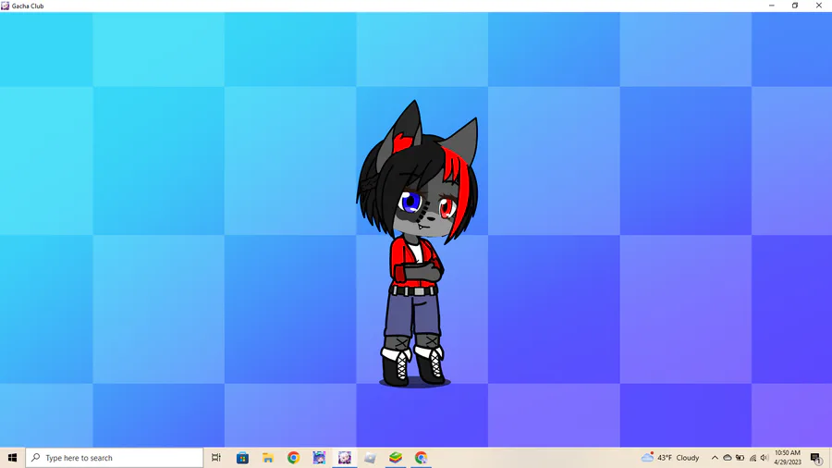The image size is (832, 468).
Task: Launch Microsoft Store from the taskbar
Action: 242,458
